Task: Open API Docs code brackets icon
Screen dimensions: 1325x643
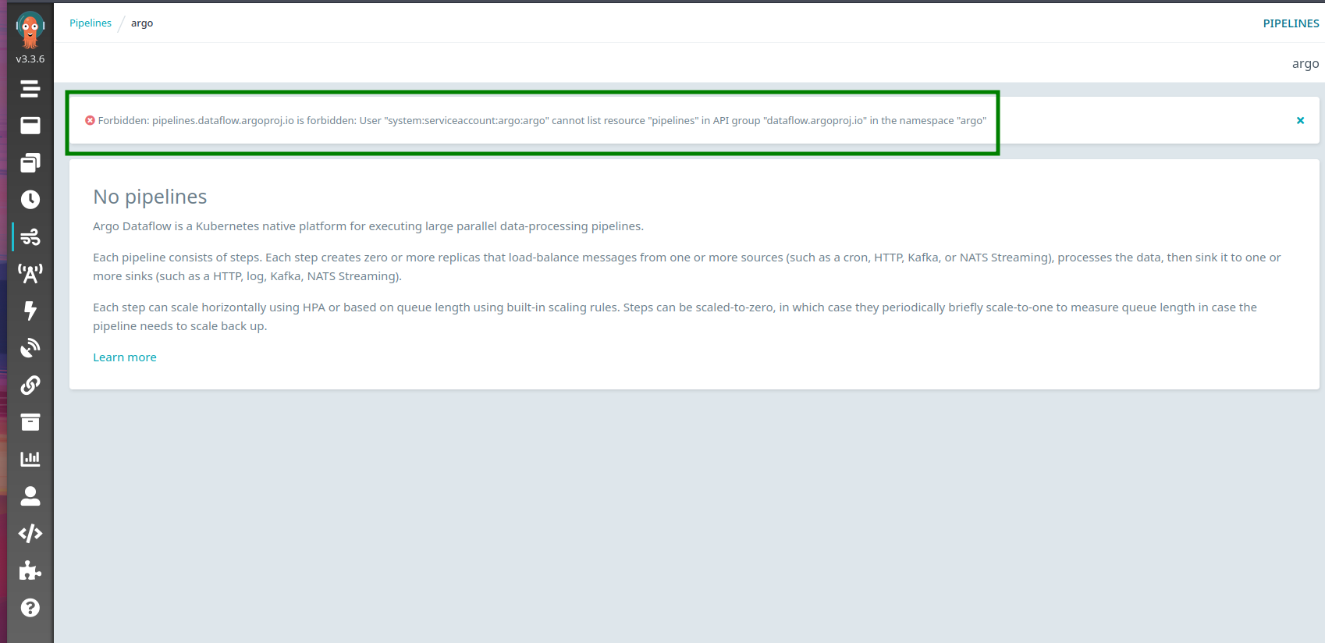Action: click(30, 533)
